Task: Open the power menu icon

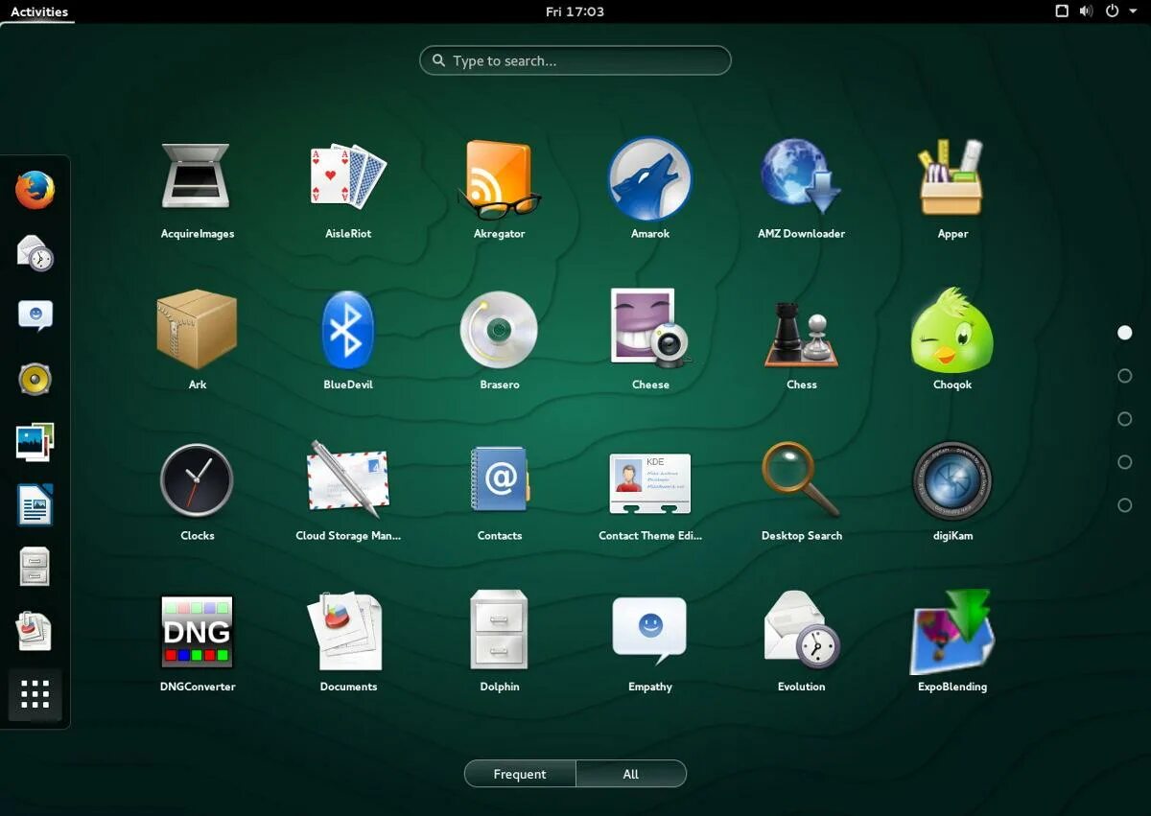Action: coord(1112,12)
